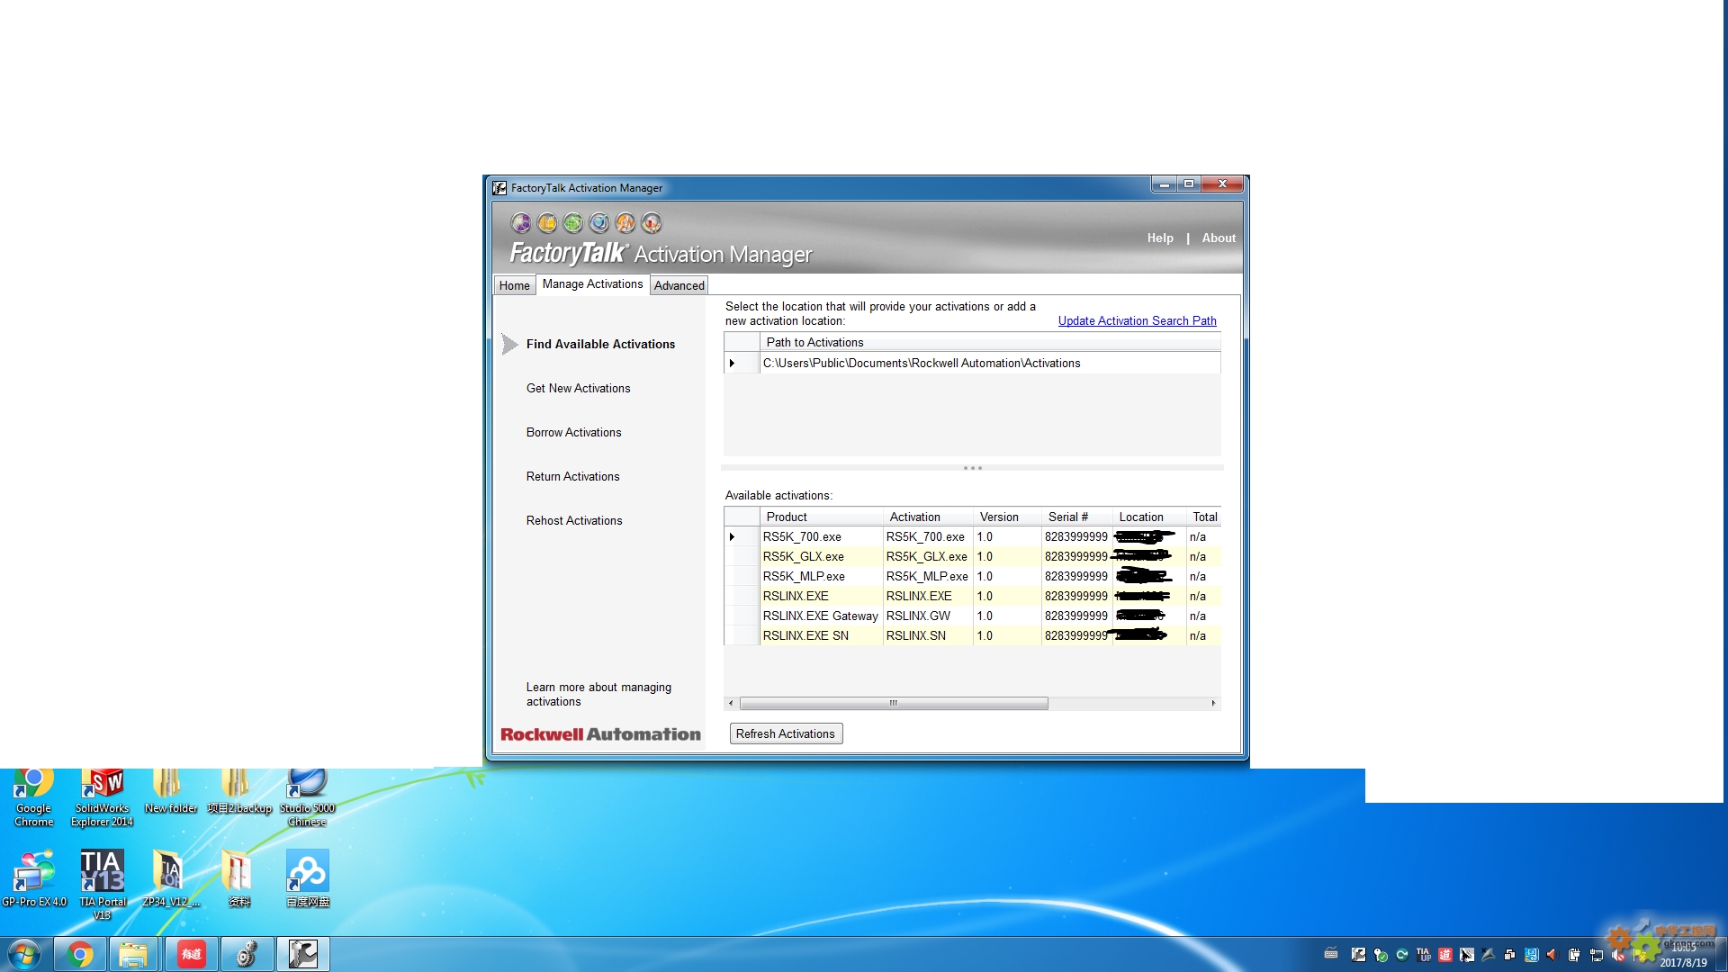Screen dimensions: 1728x972
Task: Select the New folder desktop icon
Action: (x=170, y=793)
